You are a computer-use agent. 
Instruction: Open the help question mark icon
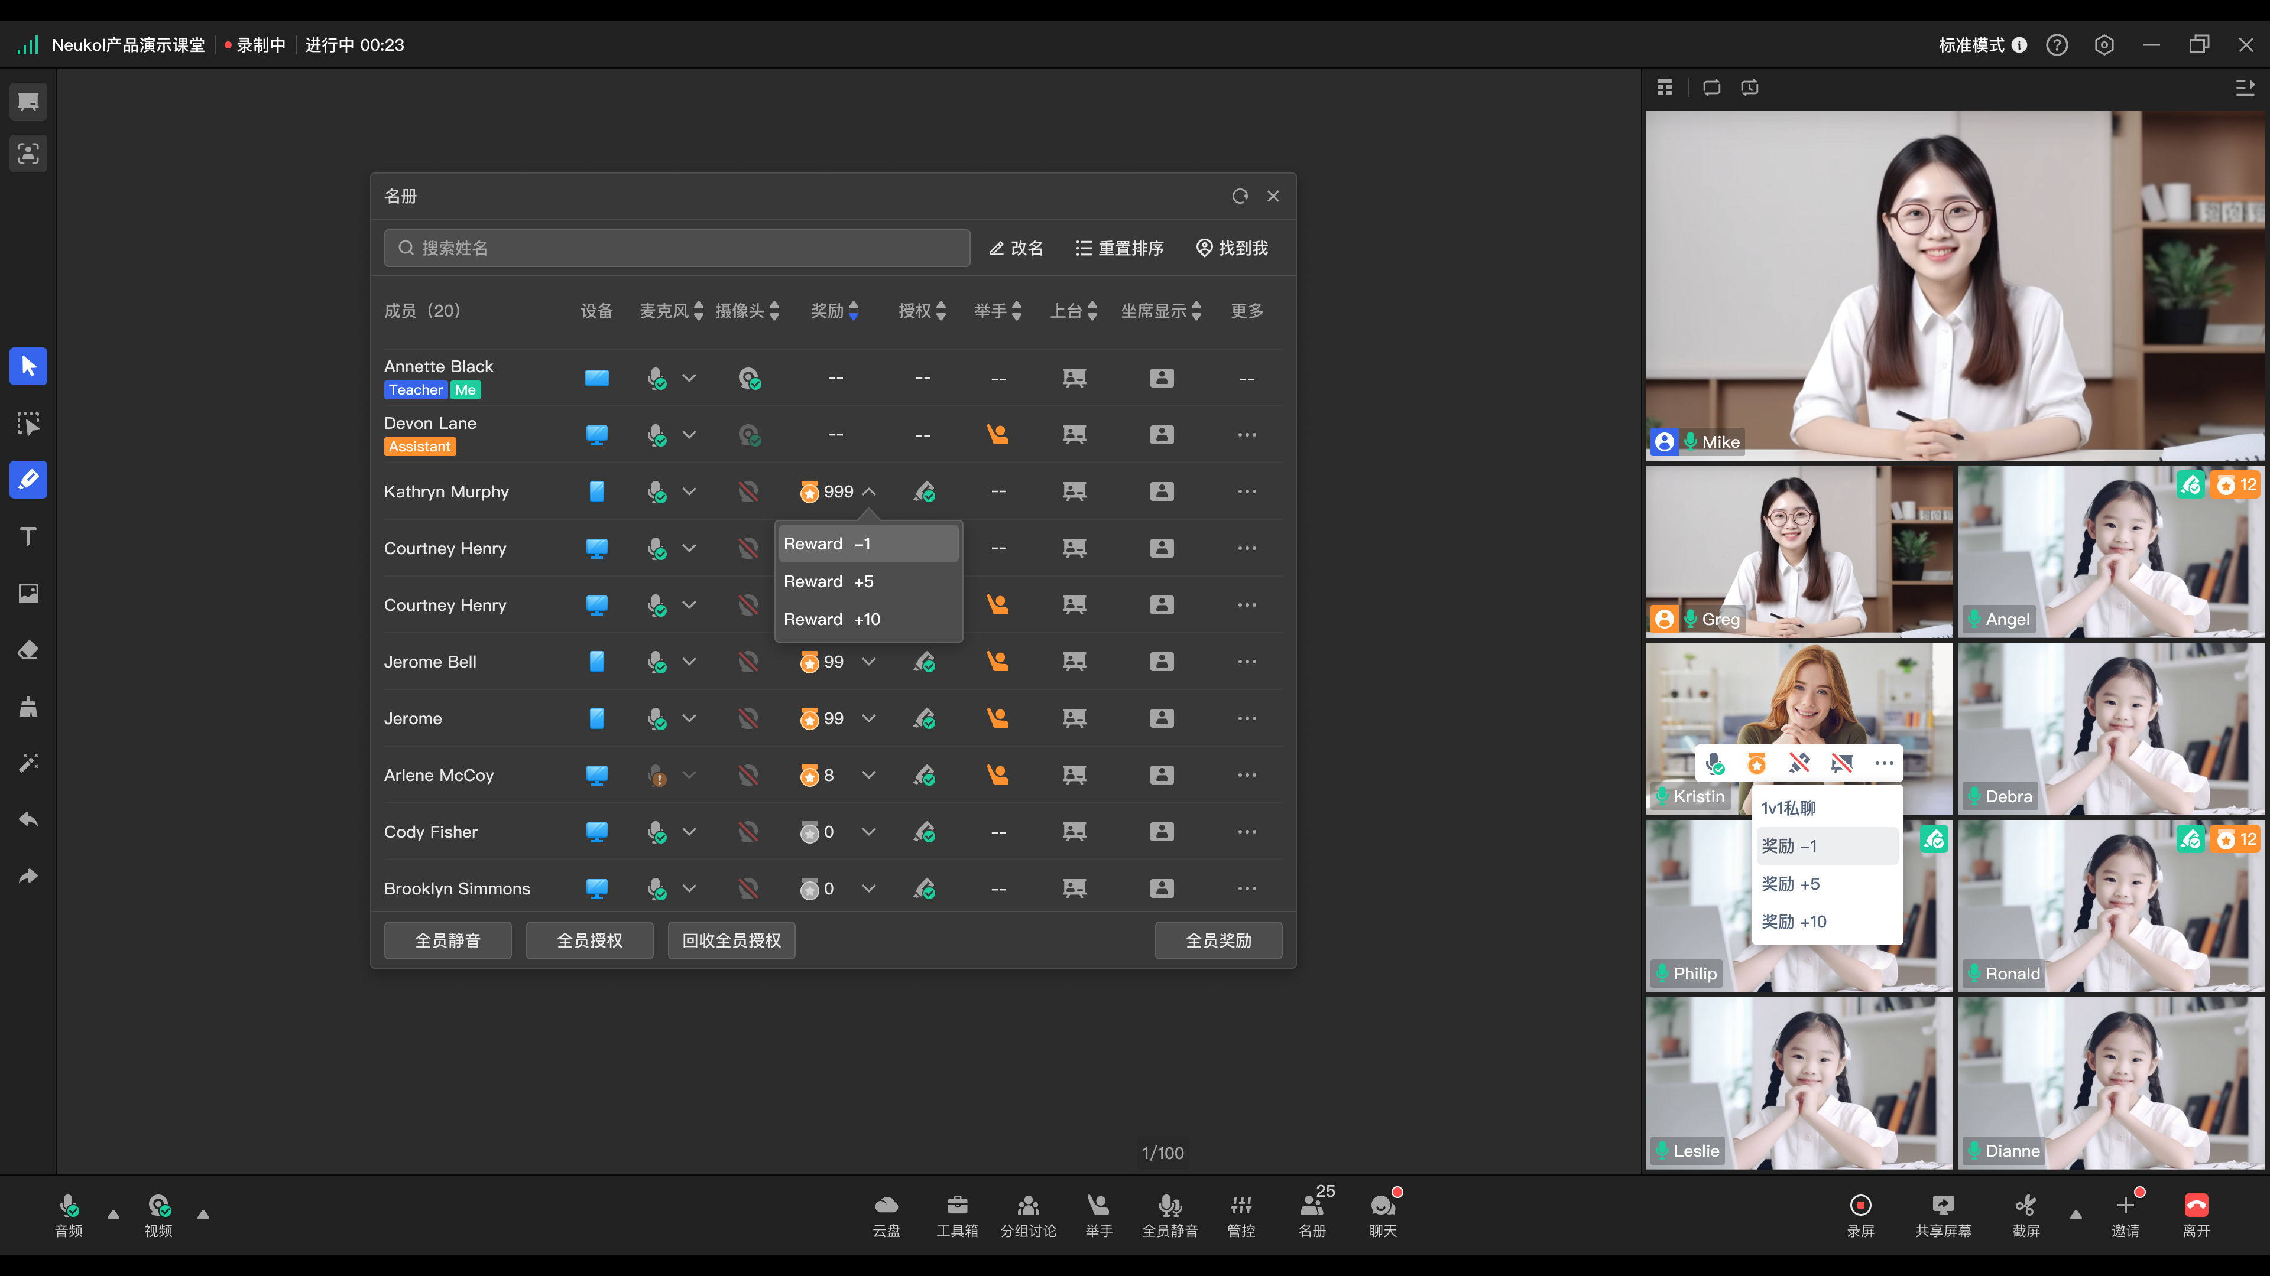(x=2057, y=45)
